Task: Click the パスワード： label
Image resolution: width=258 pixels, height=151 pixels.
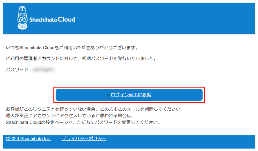Action: [19, 69]
